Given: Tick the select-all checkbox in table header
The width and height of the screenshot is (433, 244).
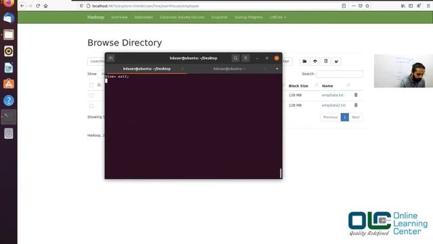Looking at the screenshot, I should pyautogui.click(x=91, y=85).
